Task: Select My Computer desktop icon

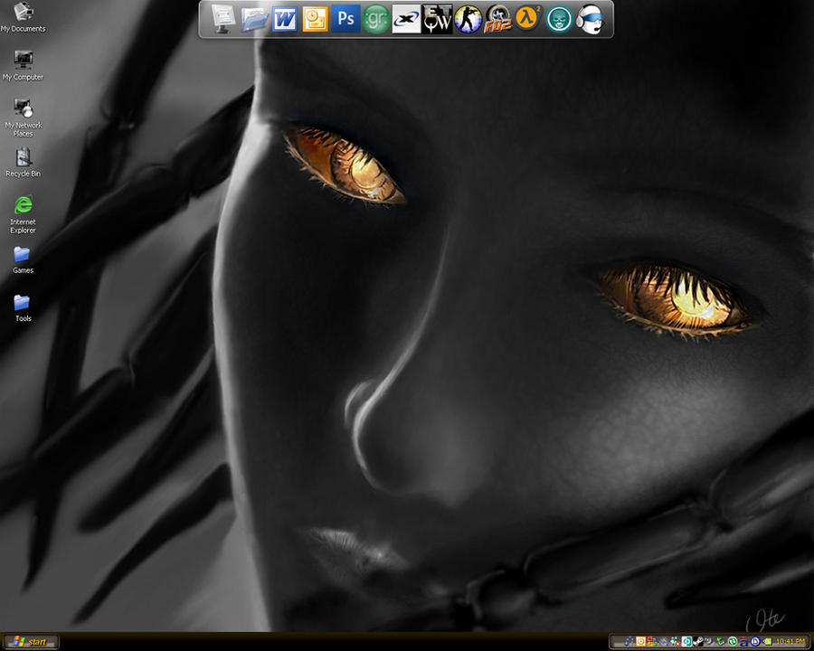Action: [x=23, y=65]
